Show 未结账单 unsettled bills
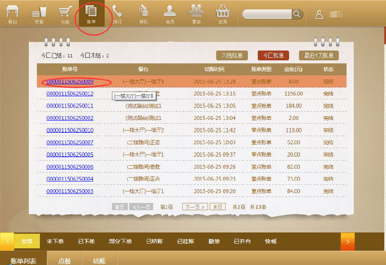Image resolution: width=386 pixels, height=265 pixels. (x=232, y=55)
